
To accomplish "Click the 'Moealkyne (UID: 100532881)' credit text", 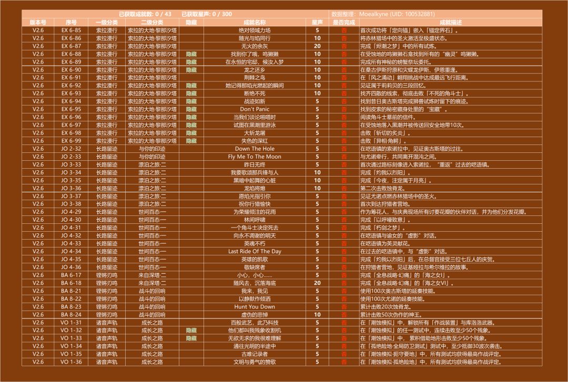I will [x=397, y=14].
